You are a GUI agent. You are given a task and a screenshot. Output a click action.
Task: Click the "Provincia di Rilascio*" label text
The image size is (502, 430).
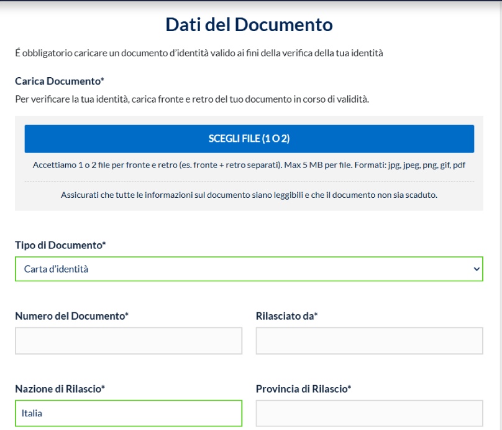click(x=303, y=389)
